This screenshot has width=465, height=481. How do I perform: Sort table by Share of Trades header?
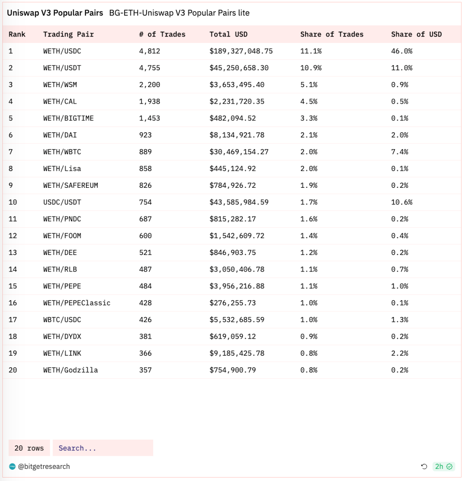[x=332, y=34]
